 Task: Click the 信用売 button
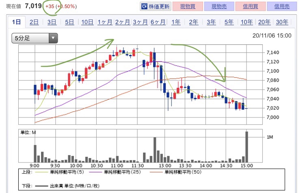[282, 7]
